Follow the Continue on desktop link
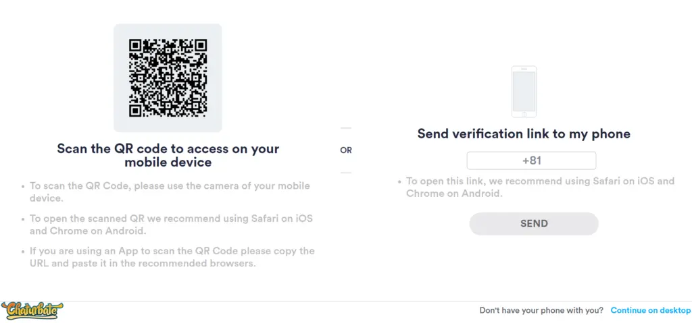Image resolution: width=692 pixels, height=323 pixels. (x=651, y=310)
